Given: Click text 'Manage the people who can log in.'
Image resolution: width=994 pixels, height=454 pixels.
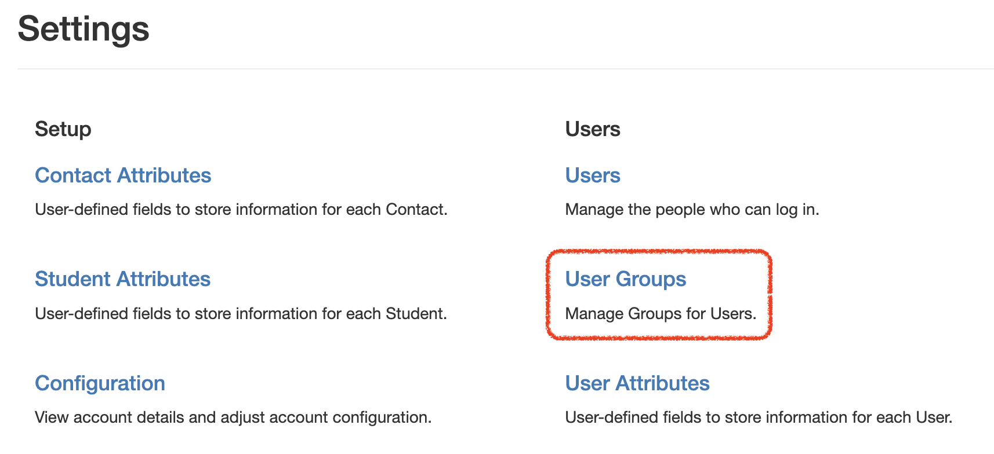Looking at the screenshot, I should (692, 210).
